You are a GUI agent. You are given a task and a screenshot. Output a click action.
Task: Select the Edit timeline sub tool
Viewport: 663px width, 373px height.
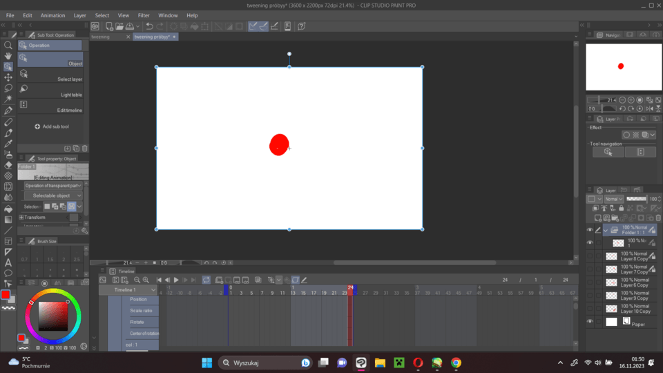(50, 106)
